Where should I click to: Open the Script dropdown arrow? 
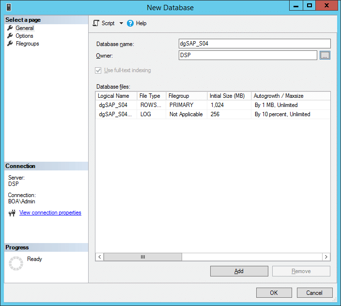click(121, 23)
